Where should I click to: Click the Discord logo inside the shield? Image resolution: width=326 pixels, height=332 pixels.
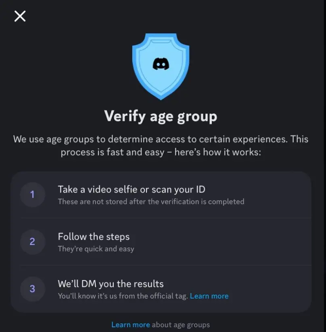coord(161,64)
